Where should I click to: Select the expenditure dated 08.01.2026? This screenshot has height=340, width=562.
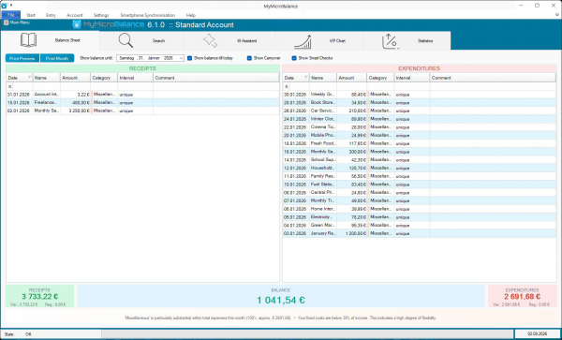420,192
